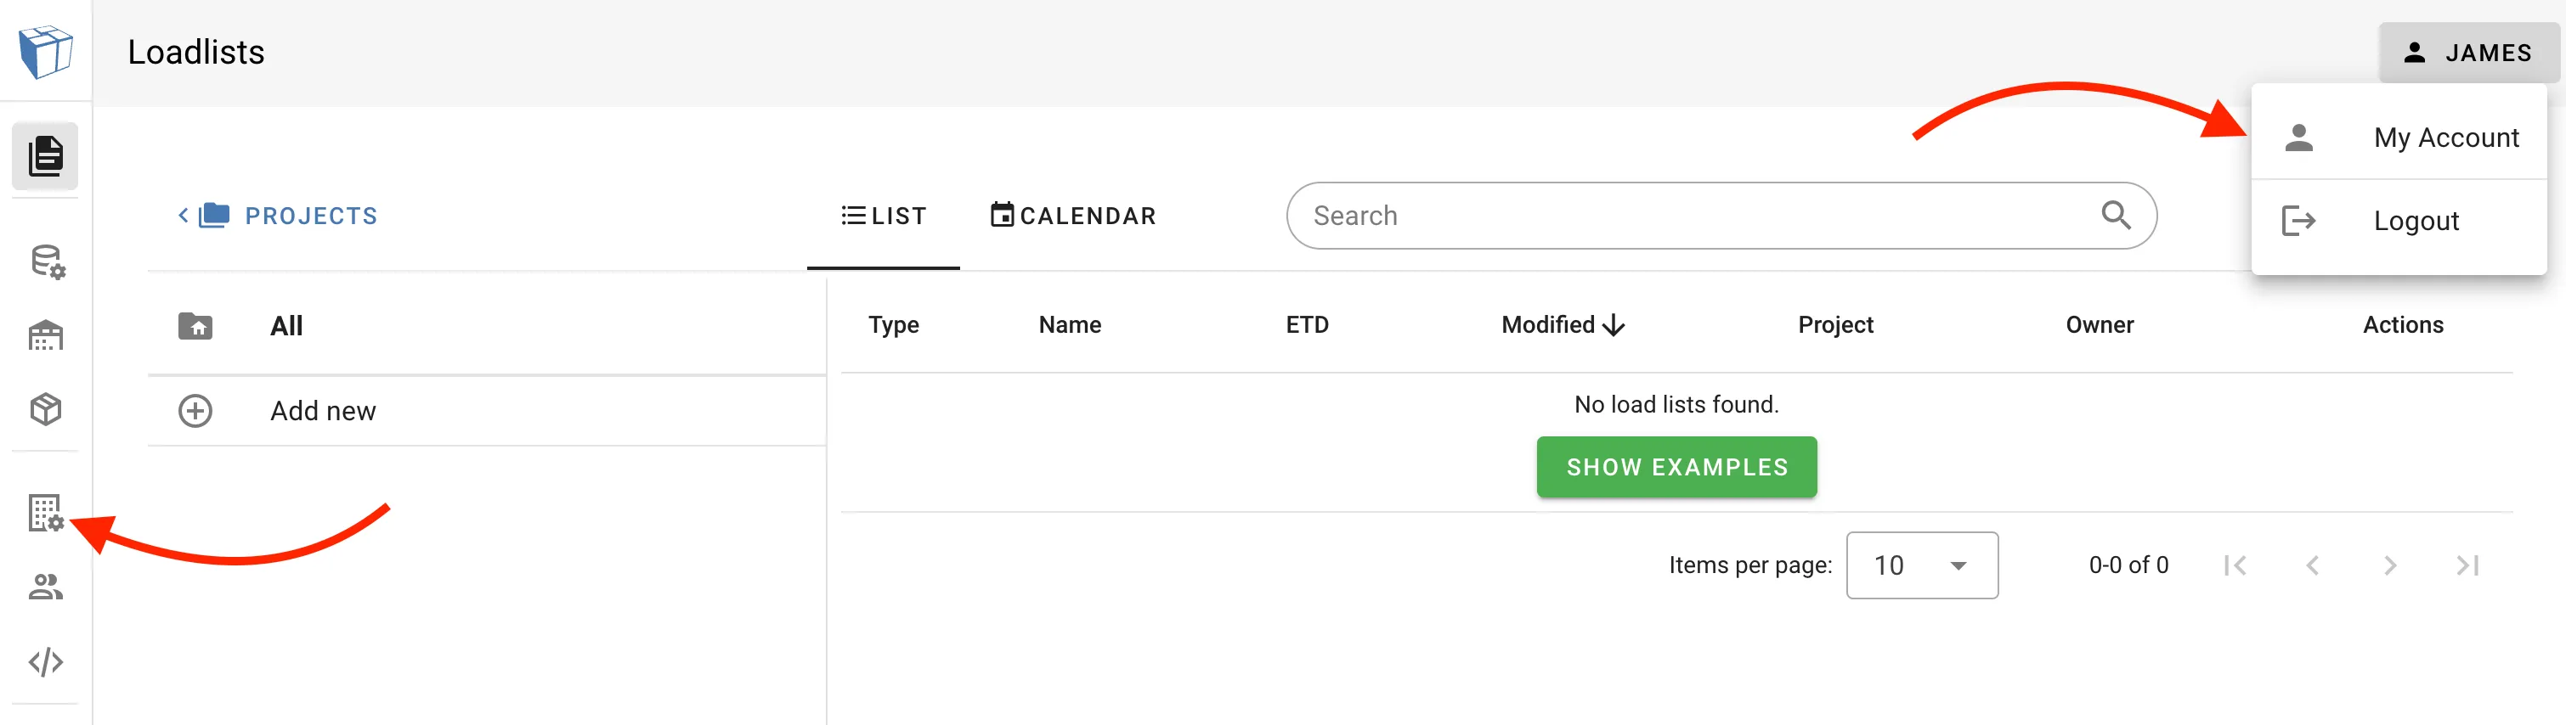Click Add new project entry

(x=323, y=411)
